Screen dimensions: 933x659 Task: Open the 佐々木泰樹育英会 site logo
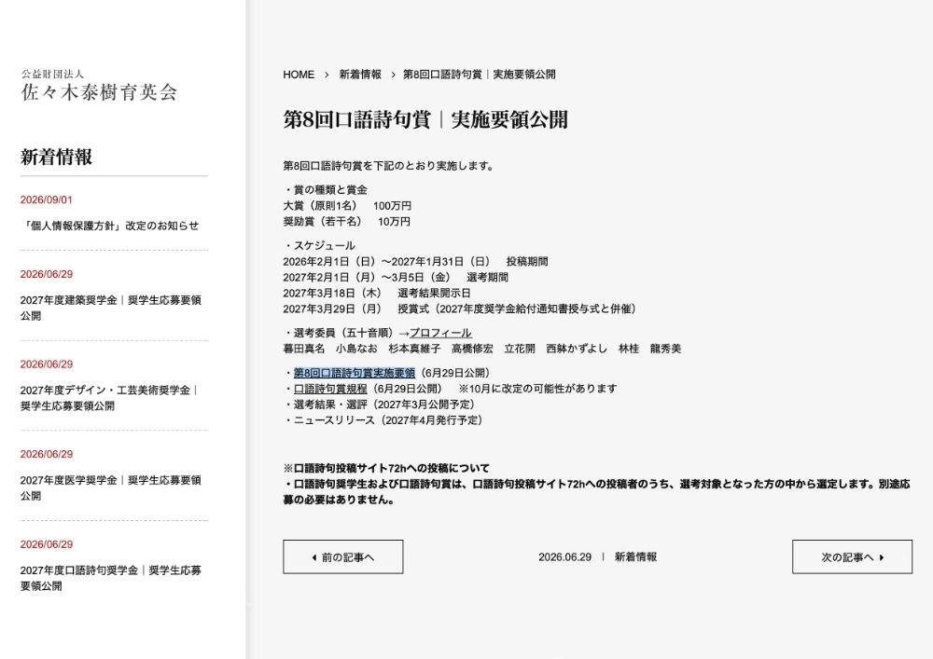coord(99,86)
